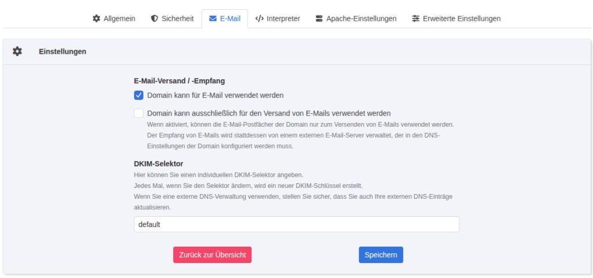
Task: Enable the send-only 'ausschließlich für den Versand' checkbox
Action: [x=139, y=113]
